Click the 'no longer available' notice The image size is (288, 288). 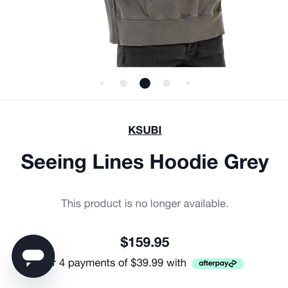tap(145, 203)
